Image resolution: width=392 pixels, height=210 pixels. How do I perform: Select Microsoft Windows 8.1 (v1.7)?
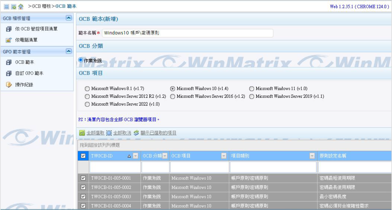(x=87, y=89)
